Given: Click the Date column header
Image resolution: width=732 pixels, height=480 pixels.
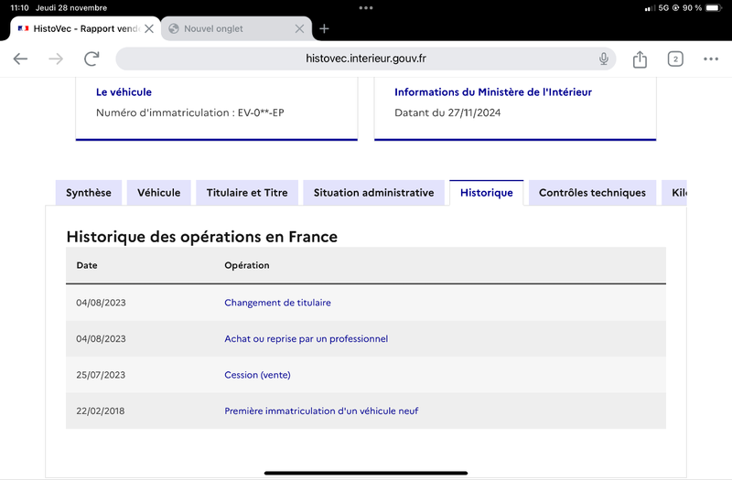Looking at the screenshot, I should click(87, 265).
